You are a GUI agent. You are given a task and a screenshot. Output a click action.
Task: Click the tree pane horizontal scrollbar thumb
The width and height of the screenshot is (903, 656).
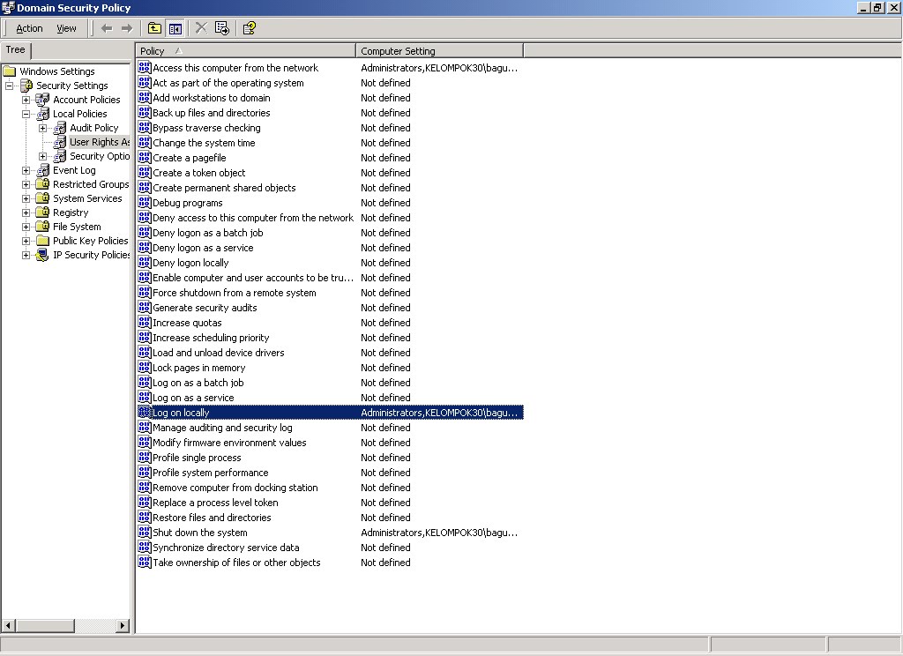[45, 625]
